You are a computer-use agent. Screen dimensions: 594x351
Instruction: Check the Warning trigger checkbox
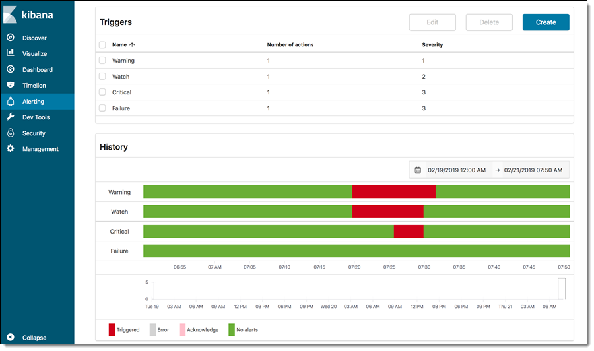click(x=102, y=61)
